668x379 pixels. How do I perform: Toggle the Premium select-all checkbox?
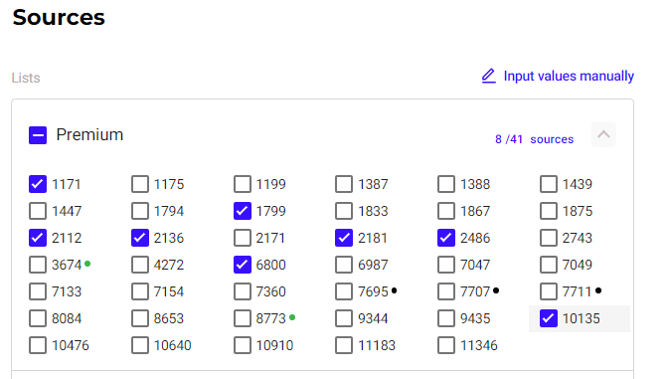tap(38, 135)
